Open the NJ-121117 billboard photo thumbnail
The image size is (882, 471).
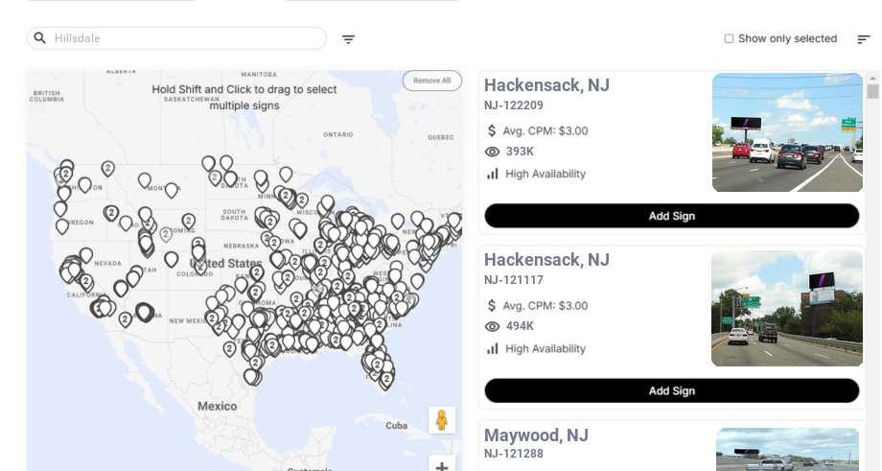pos(787,309)
